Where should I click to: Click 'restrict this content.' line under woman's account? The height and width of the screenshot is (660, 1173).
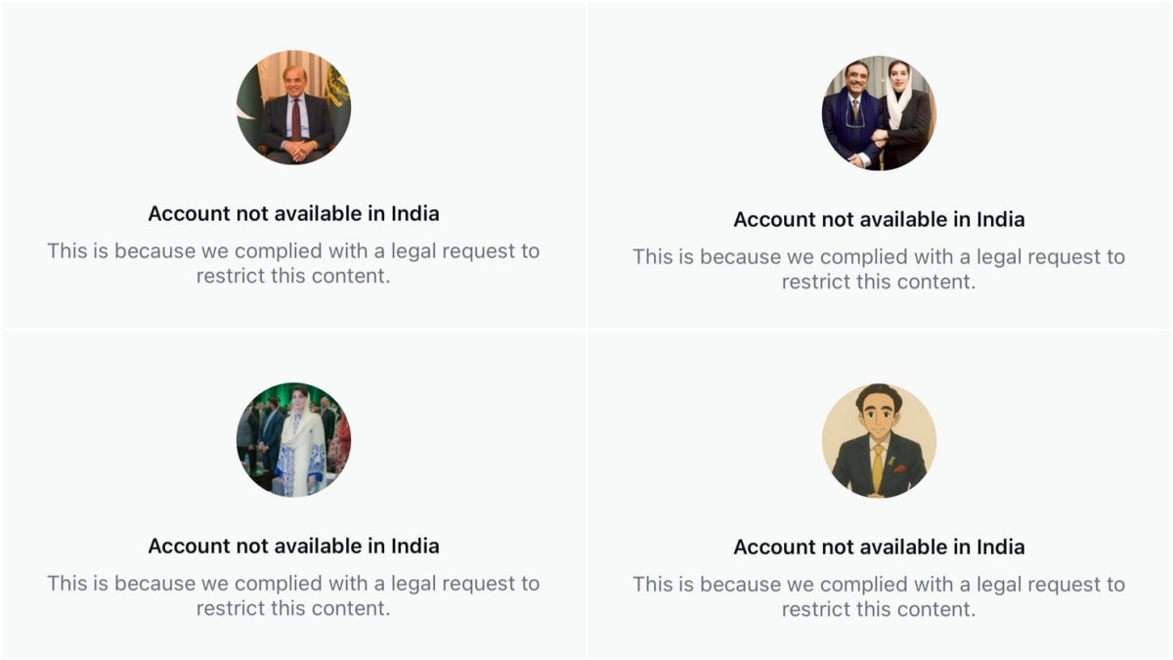click(x=293, y=608)
